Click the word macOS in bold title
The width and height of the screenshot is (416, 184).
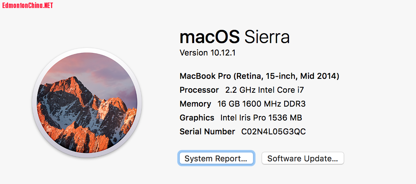coord(210,37)
